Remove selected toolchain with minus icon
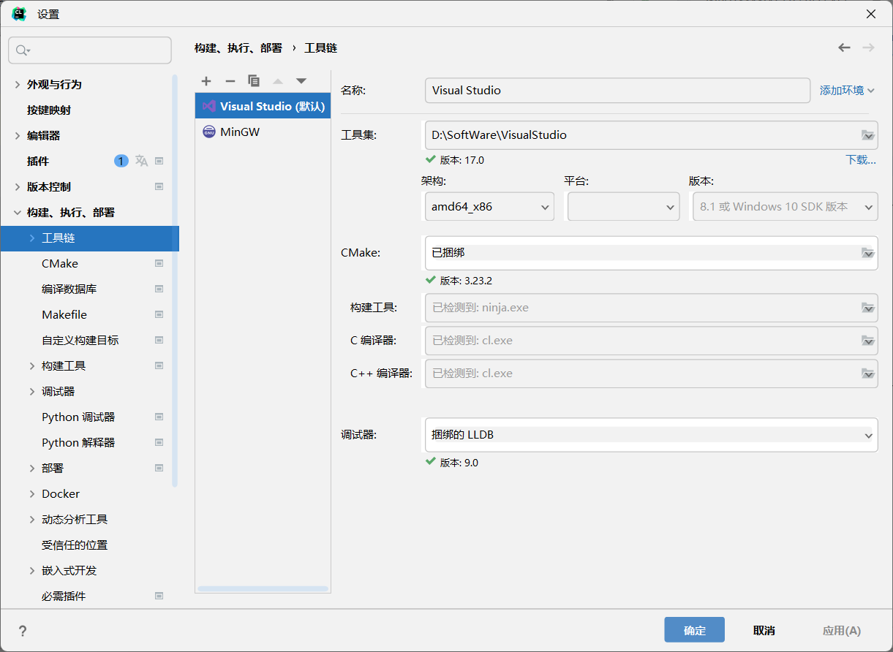 pyautogui.click(x=230, y=81)
